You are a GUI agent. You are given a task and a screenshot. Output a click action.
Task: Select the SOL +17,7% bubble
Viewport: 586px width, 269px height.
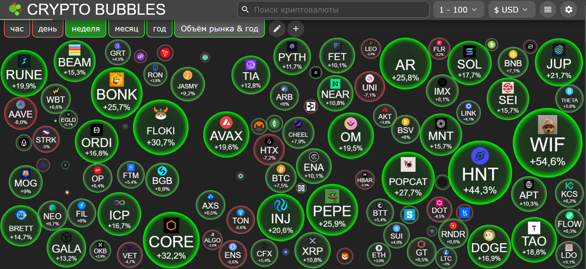click(470, 62)
